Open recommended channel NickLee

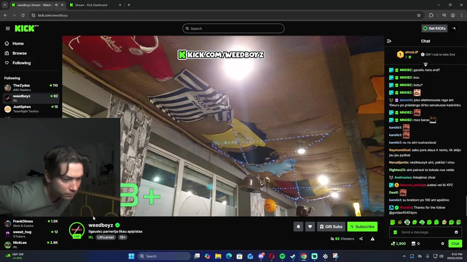tap(31, 245)
